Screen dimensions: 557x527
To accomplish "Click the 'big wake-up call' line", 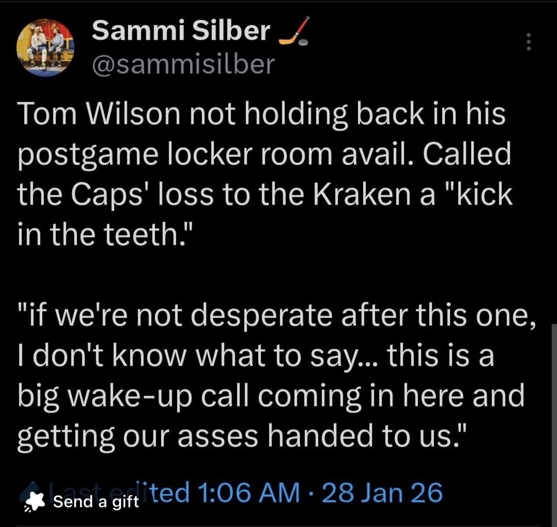I will 271,395.
